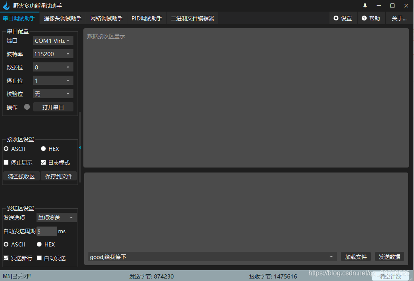Viewport: 414px width, 281px height.
Task: Expand the 数据位 dropdown
Action: pyautogui.click(x=53, y=67)
